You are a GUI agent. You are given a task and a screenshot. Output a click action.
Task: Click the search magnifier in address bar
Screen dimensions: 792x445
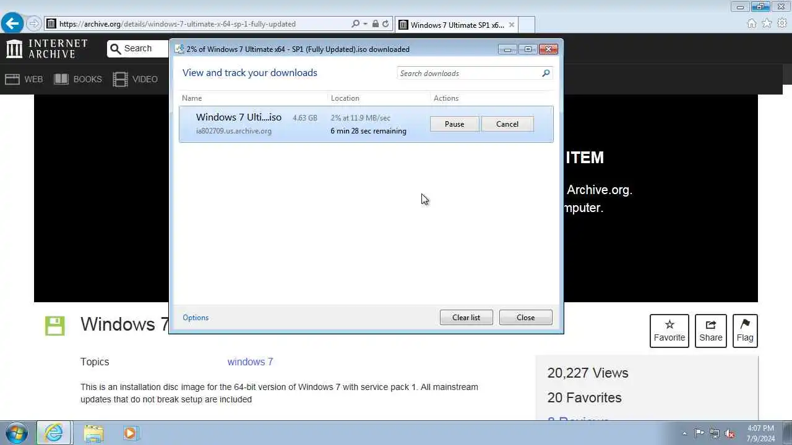(x=355, y=23)
